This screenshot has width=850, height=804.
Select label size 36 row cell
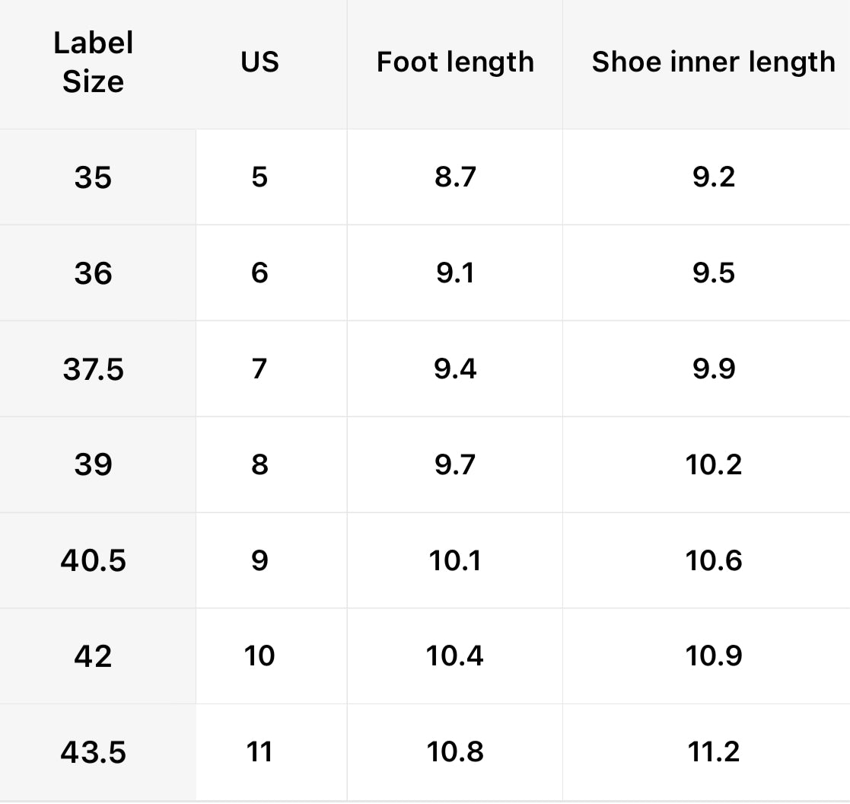(x=93, y=273)
